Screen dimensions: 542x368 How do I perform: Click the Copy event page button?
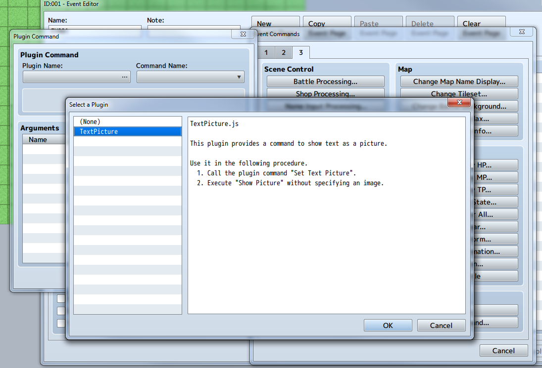point(327,23)
